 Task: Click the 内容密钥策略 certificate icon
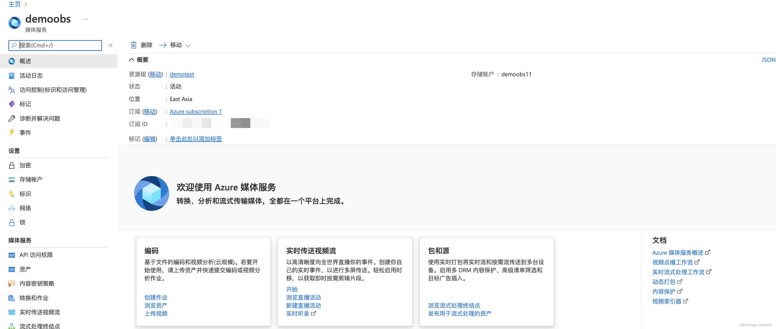12,284
